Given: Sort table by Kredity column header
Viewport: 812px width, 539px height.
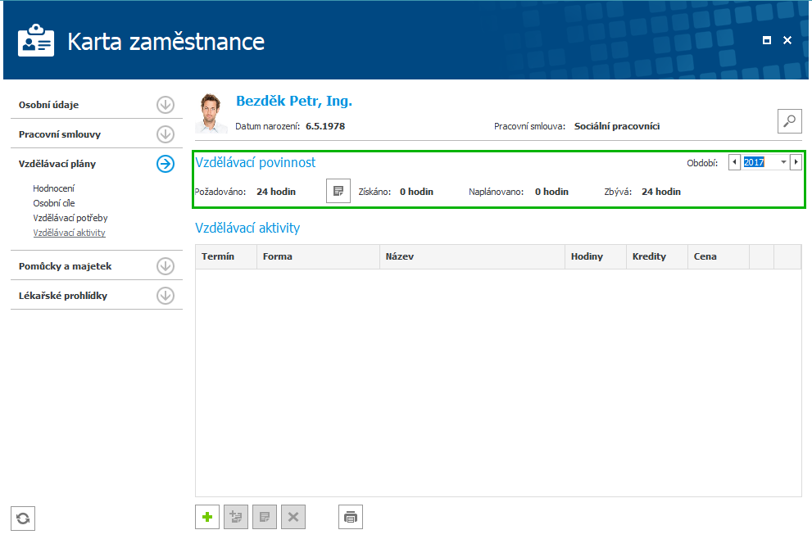Looking at the screenshot, I should [657, 256].
